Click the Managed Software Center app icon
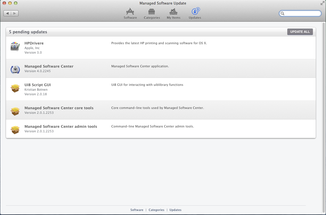The height and width of the screenshot is (215, 326). tap(15, 69)
